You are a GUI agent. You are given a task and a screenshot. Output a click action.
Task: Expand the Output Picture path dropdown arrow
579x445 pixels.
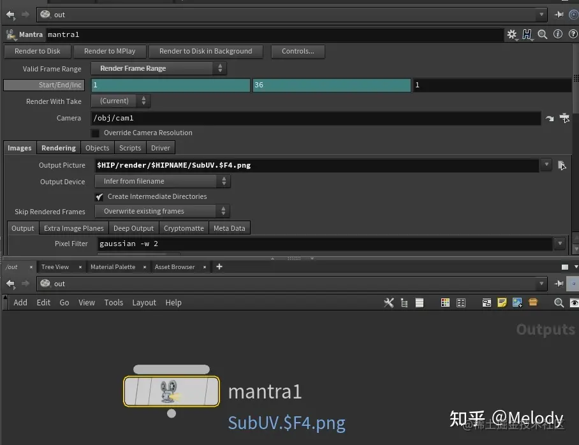546,164
